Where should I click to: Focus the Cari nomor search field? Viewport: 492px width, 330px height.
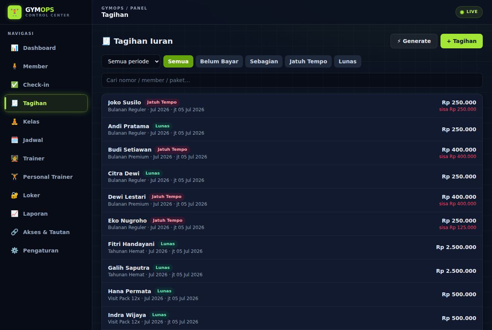(292, 80)
